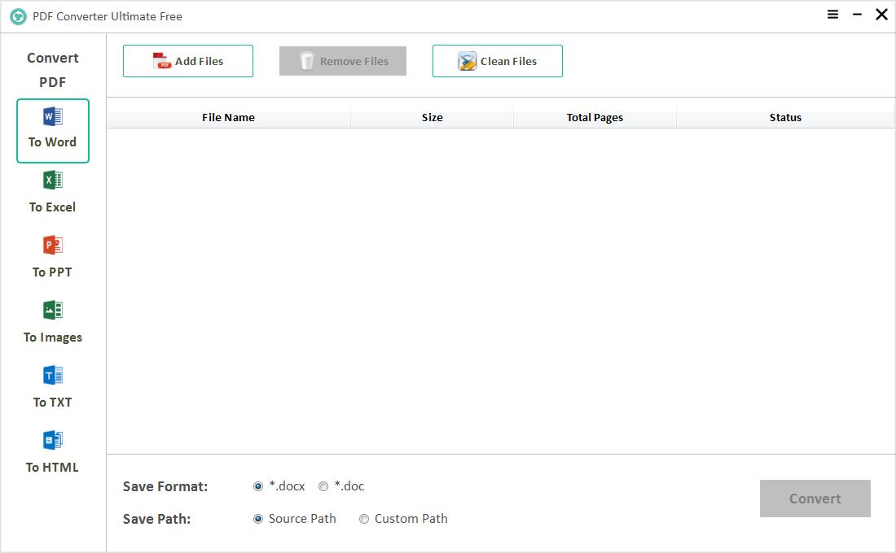Switch save location to Custom Path
Image resolution: width=896 pixels, height=553 pixels.
pos(364,518)
